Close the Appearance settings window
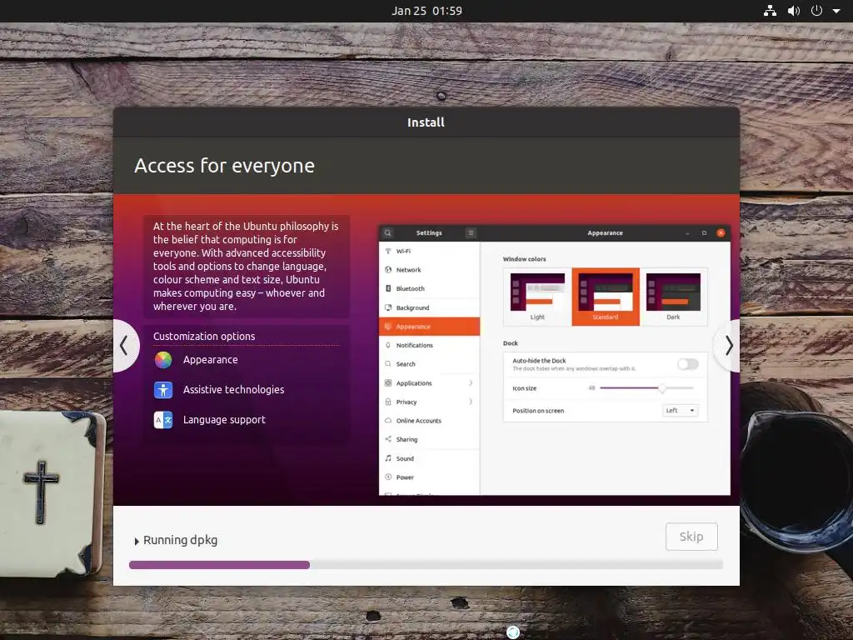This screenshot has width=853, height=640. (x=721, y=233)
